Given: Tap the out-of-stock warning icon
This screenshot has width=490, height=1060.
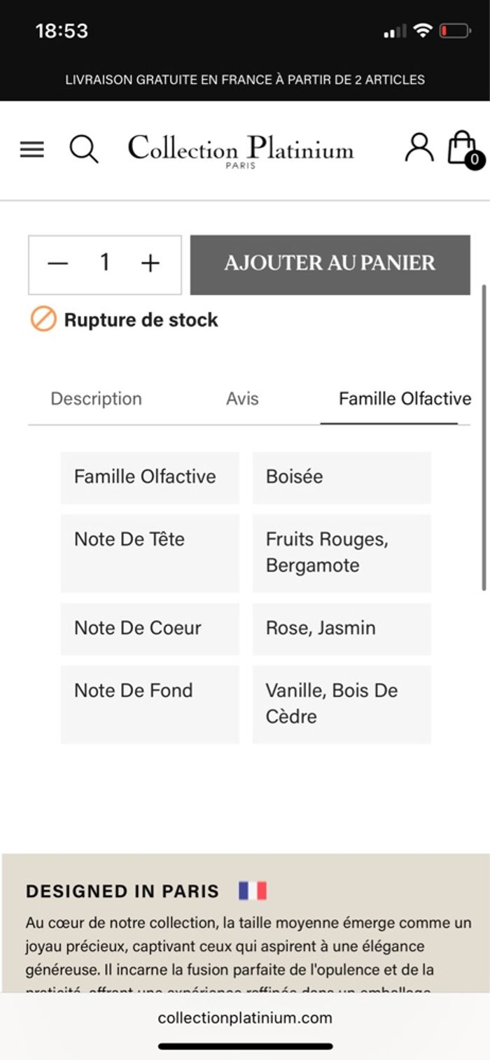Looking at the screenshot, I should pos(43,320).
